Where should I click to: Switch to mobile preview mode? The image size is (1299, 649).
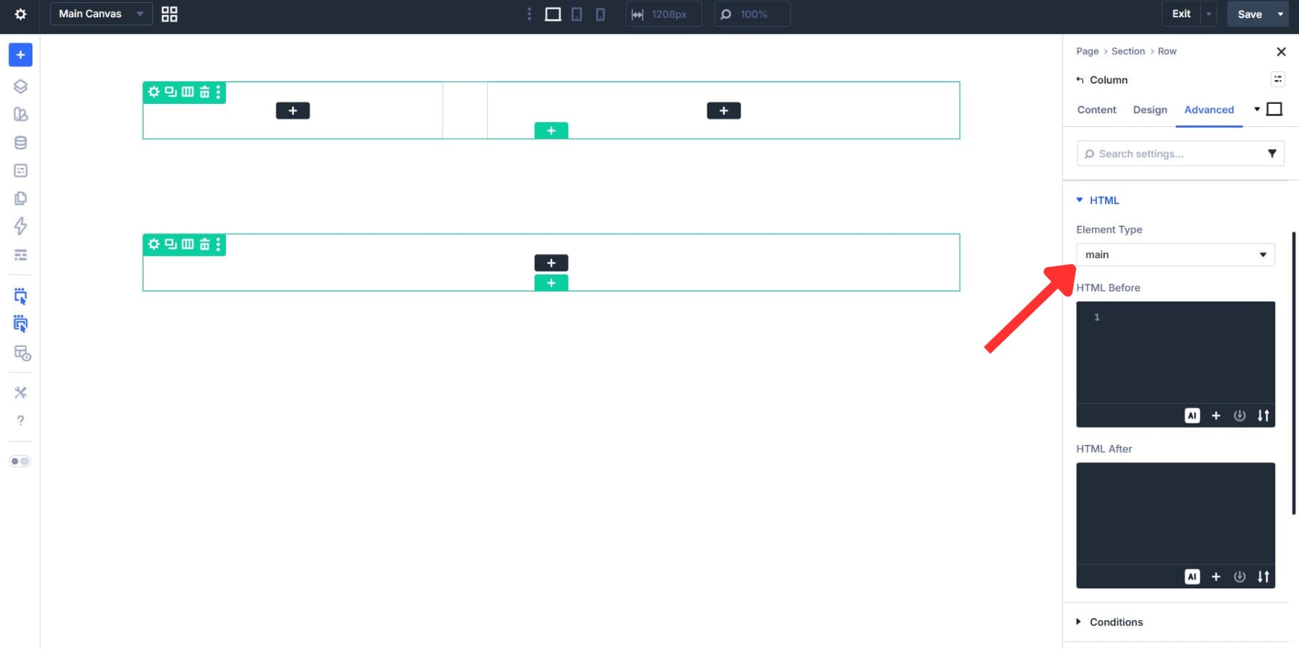coord(600,14)
